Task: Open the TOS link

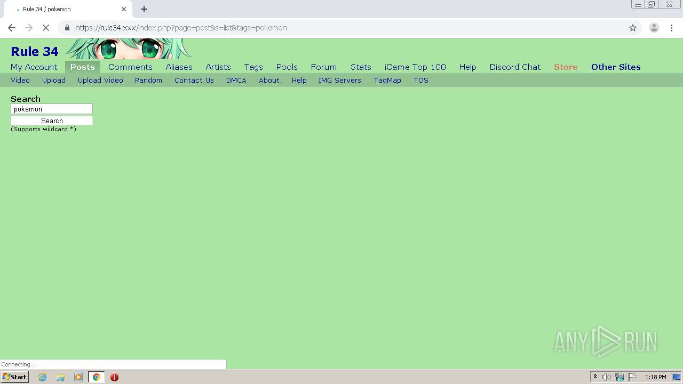Action: pyautogui.click(x=421, y=81)
